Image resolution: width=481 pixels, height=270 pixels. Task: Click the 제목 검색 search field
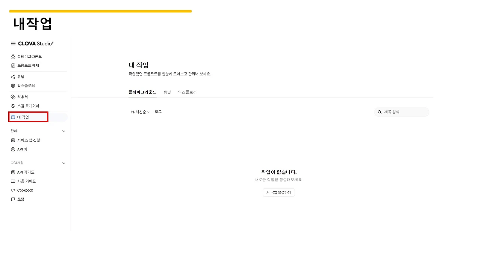pyautogui.click(x=401, y=112)
